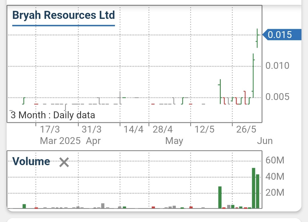Click the 60M volume axis label
This screenshot has width=308, height=222.
pyautogui.click(x=275, y=160)
